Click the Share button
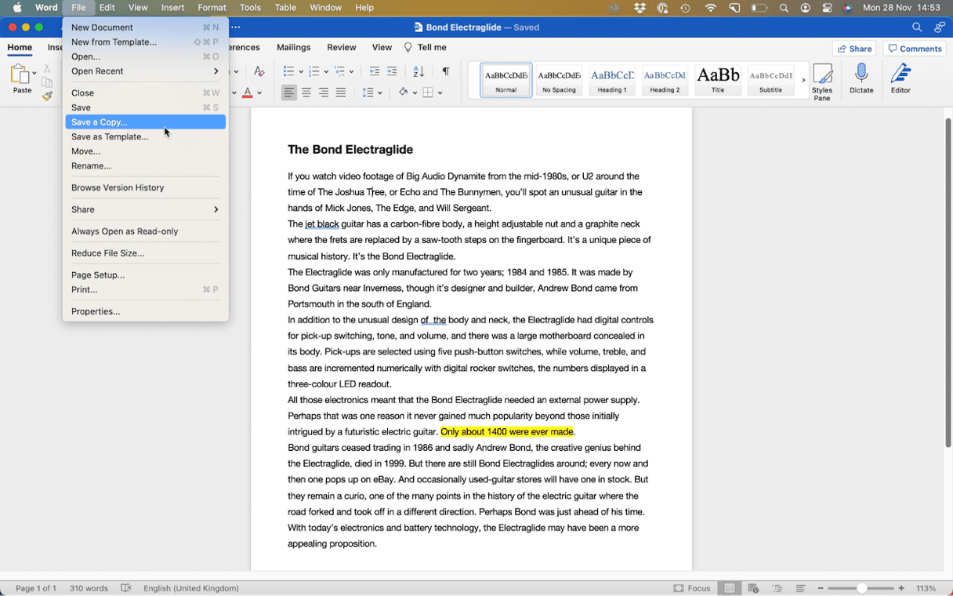Viewport: 953px width, 596px height. (854, 49)
